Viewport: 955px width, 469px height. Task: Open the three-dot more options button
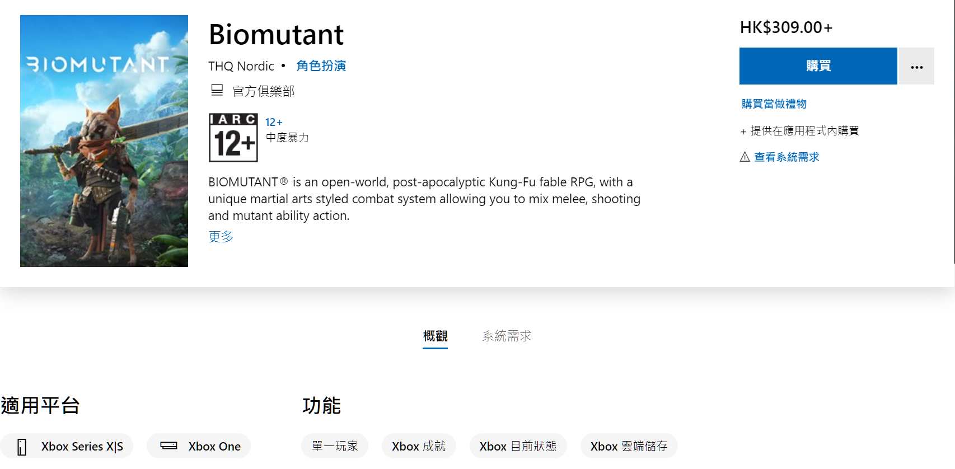point(916,66)
